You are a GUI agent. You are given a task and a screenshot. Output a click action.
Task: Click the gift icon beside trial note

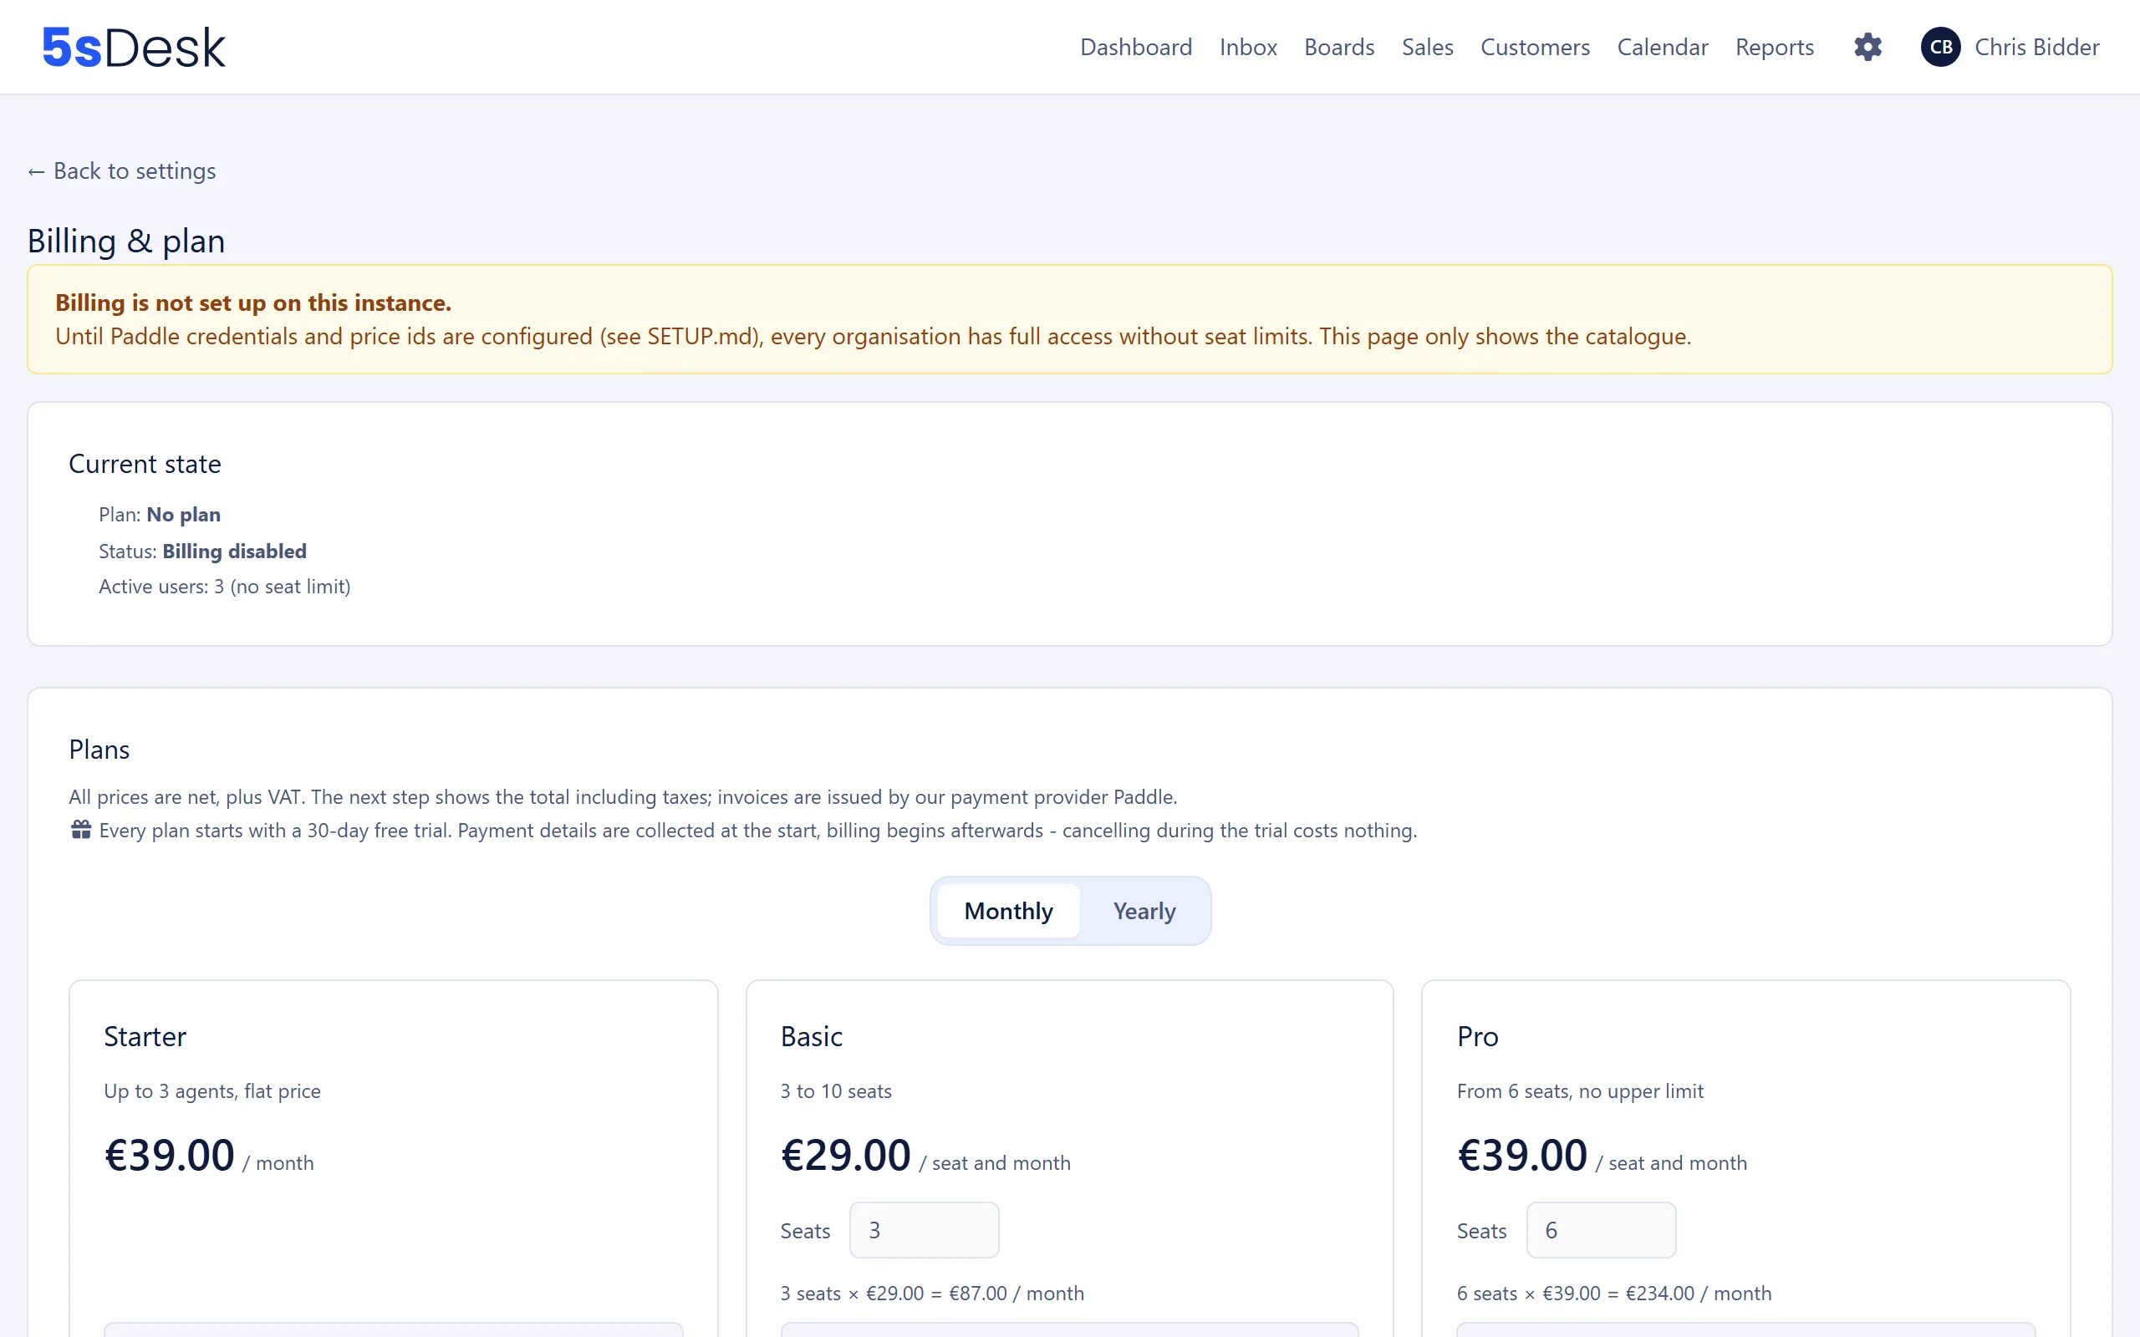coord(80,830)
